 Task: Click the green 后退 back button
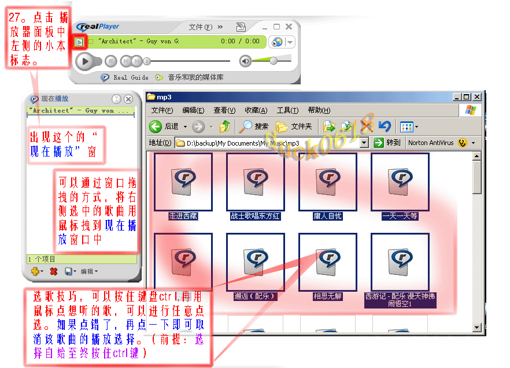click(164, 127)
